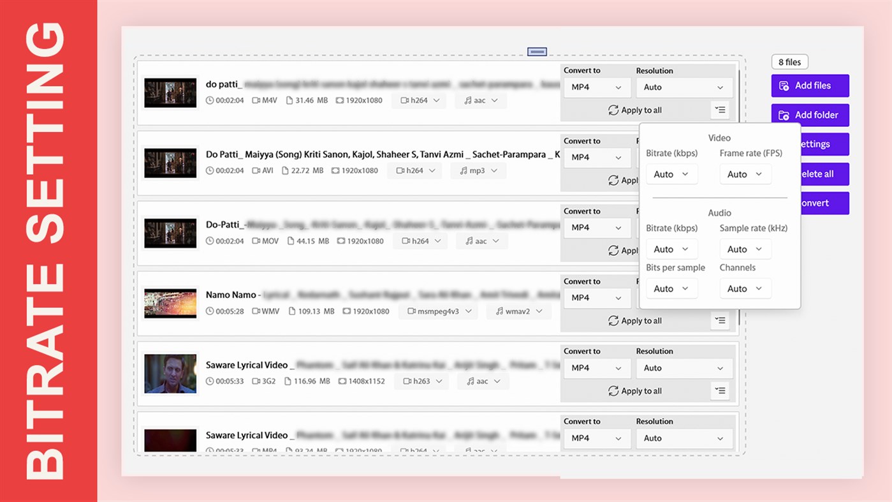
Task: Click file size 22.72 MB
Action: click(307, 171)
